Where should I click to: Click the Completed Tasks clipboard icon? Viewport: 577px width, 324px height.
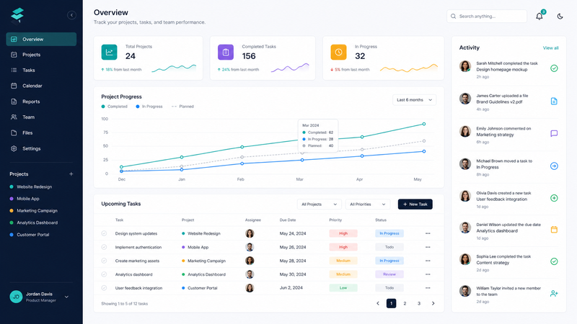tap(226, 52)
